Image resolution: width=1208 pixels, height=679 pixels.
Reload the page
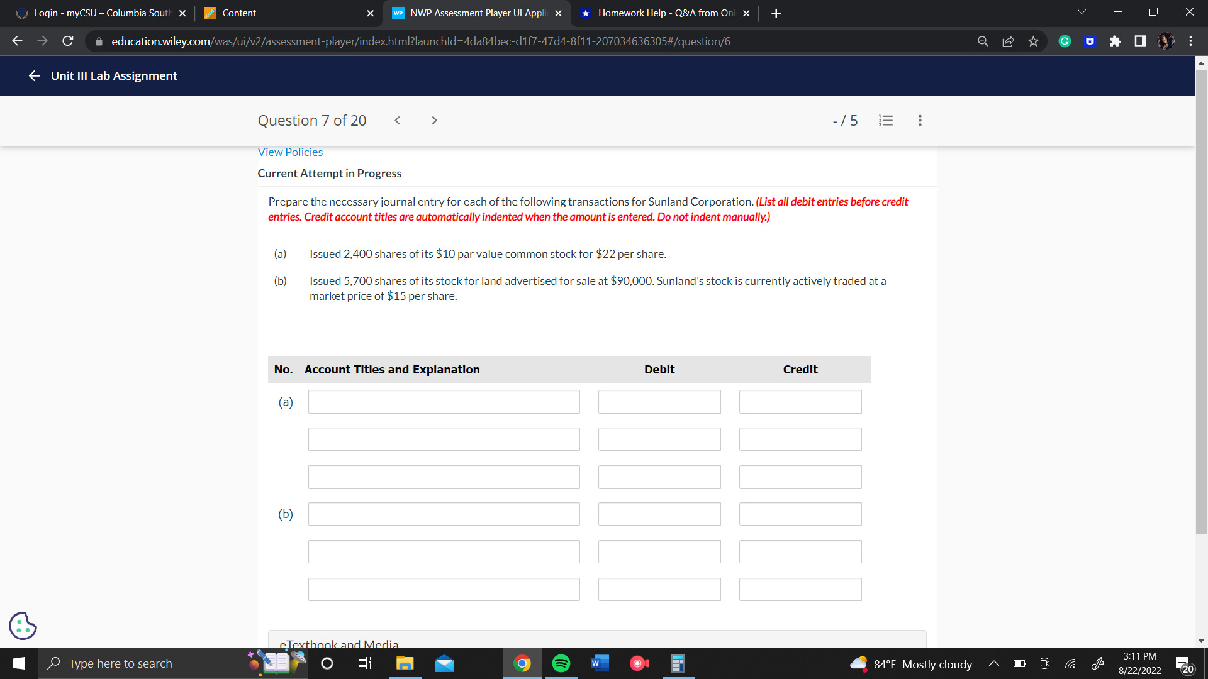pos(68,41)
